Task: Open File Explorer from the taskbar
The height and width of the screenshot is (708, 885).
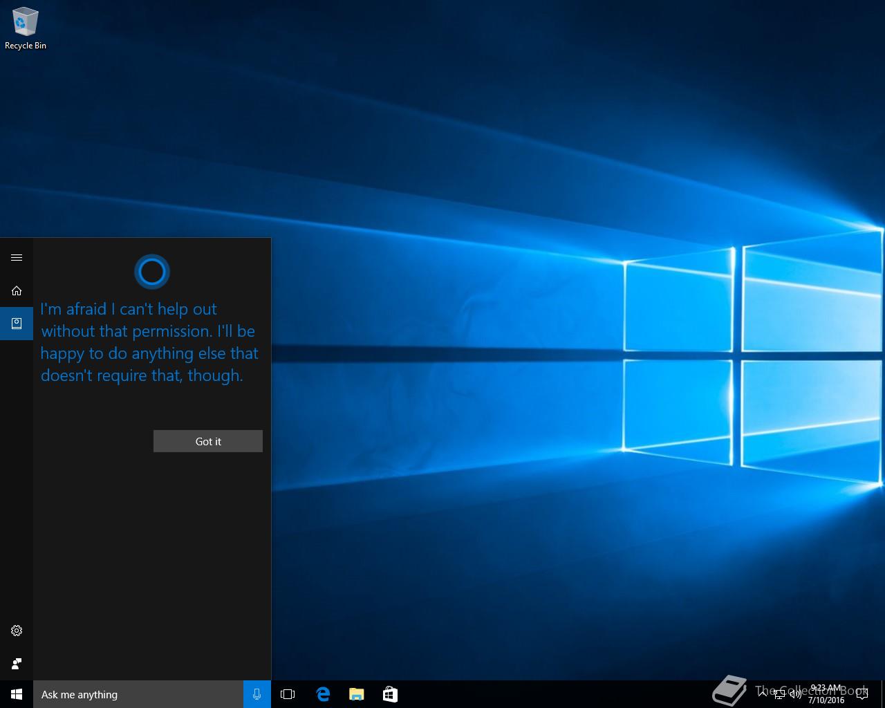Action: pyautogui.click(x=356, y=694)
